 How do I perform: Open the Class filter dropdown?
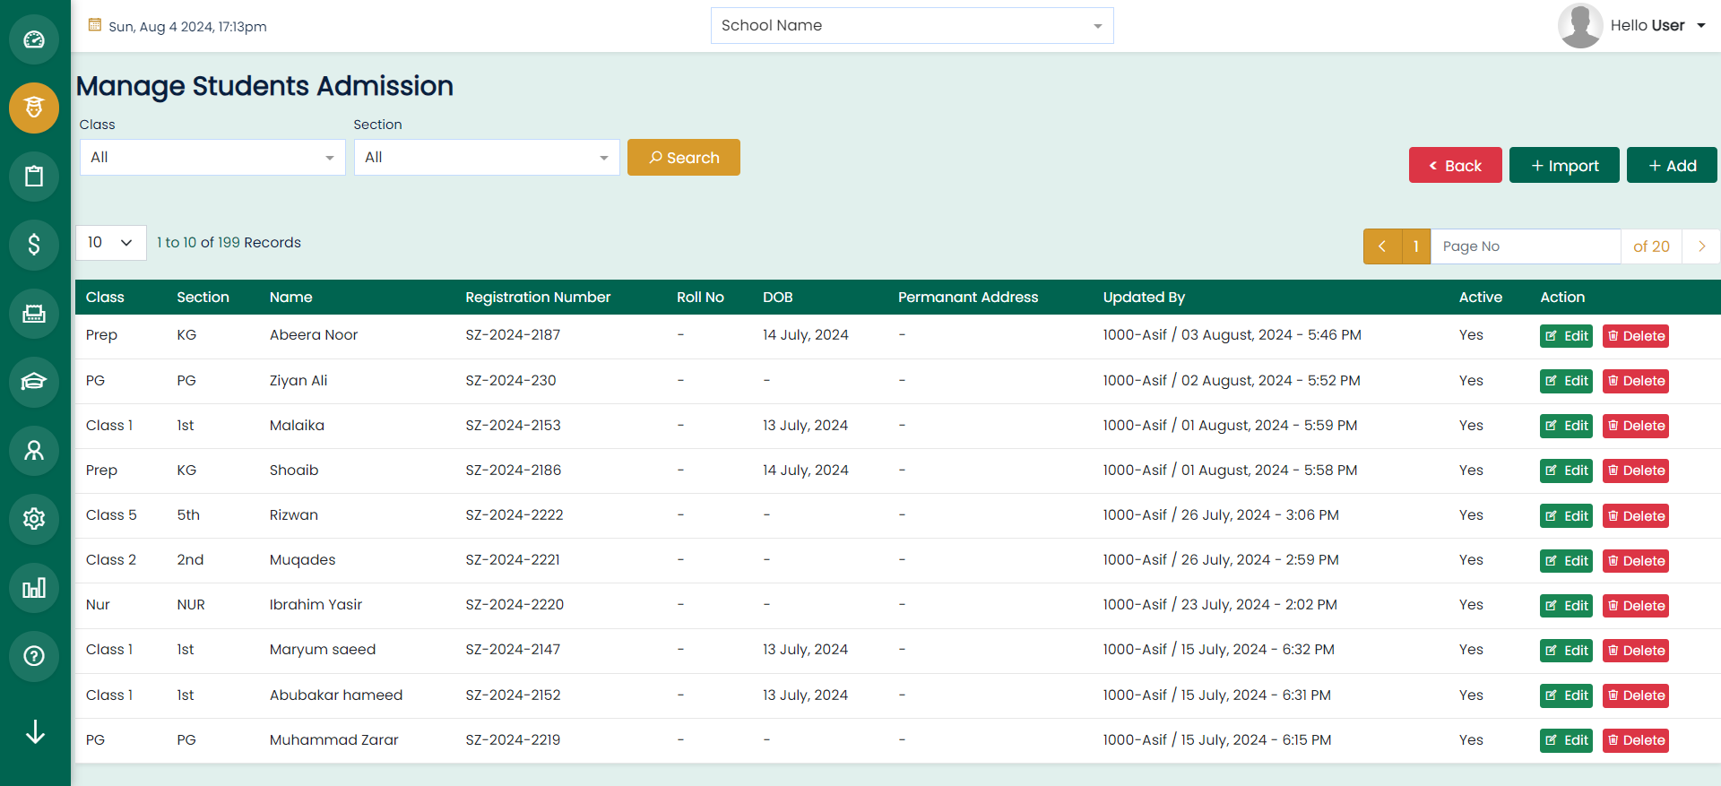pos(212,158)
